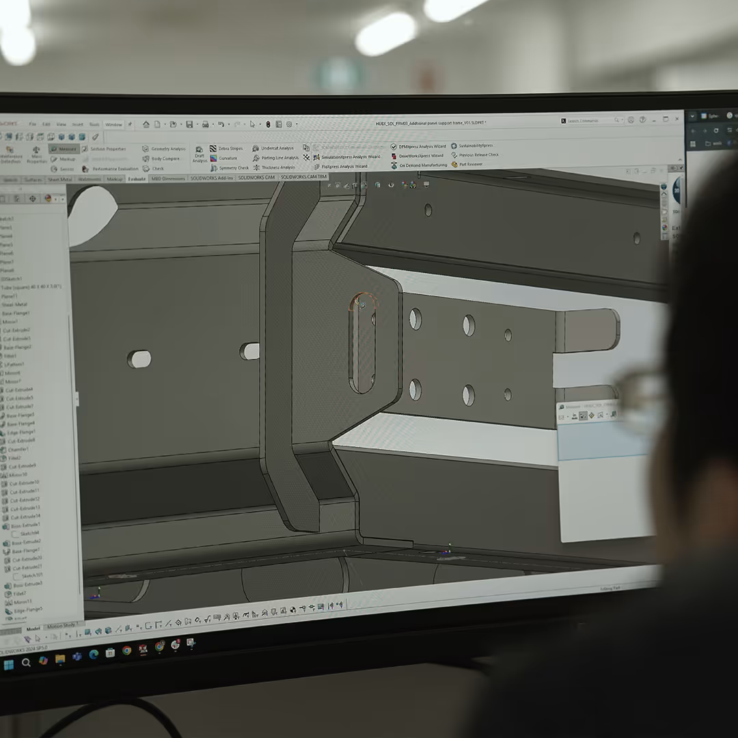Open Performance Evaluation
This screenshot has width=738, height=738.
pos(110,169)
